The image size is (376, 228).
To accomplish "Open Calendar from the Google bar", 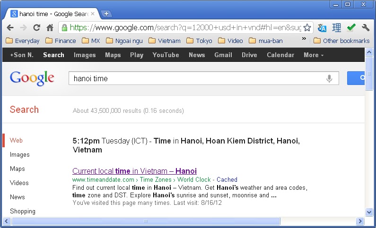I will pos(280,55).
